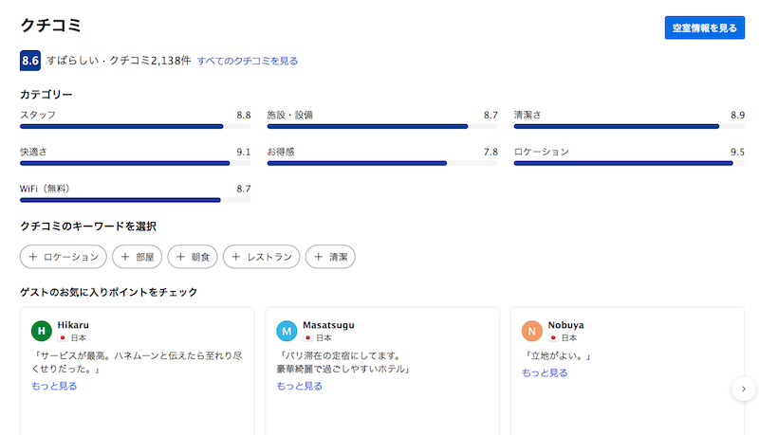Click the スタッフ rating bar
Screen dimensions: 759x435
click(136, 127)
